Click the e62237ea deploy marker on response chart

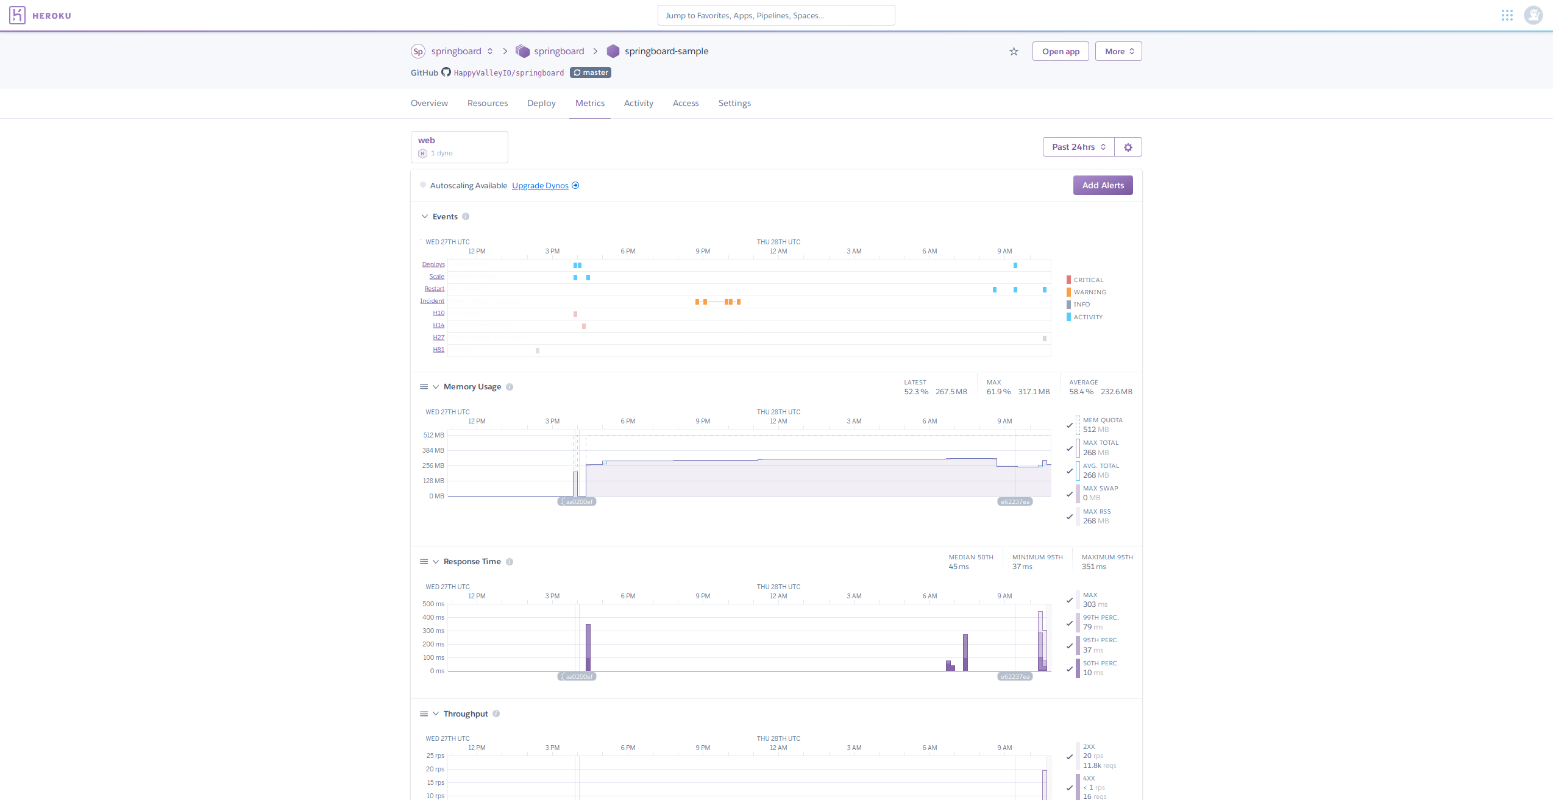click(x=1015, y=677)
